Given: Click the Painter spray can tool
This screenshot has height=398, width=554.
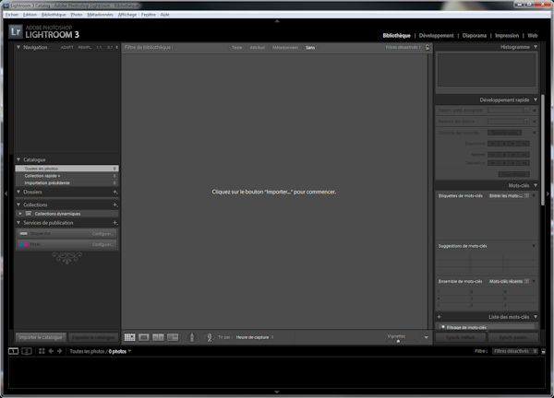Looking at the screenshot, I should (x=192, y=338).
